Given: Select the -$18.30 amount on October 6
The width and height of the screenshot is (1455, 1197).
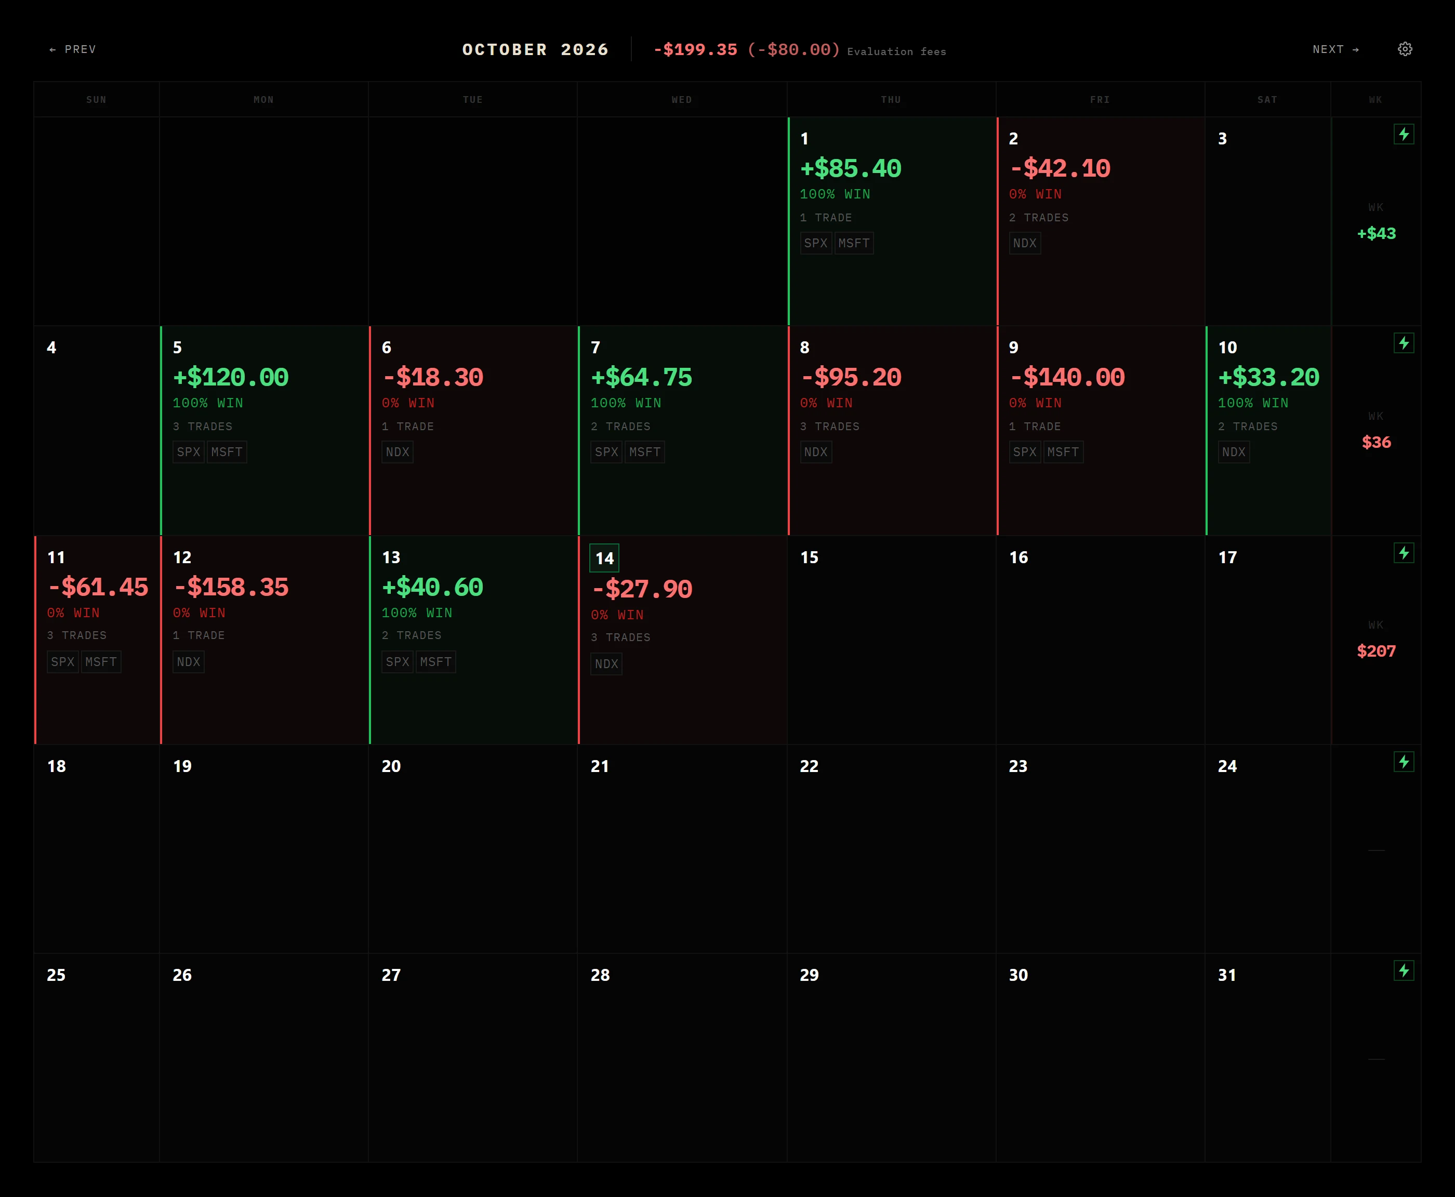Looking at the screenshot, I should point(432,377).
